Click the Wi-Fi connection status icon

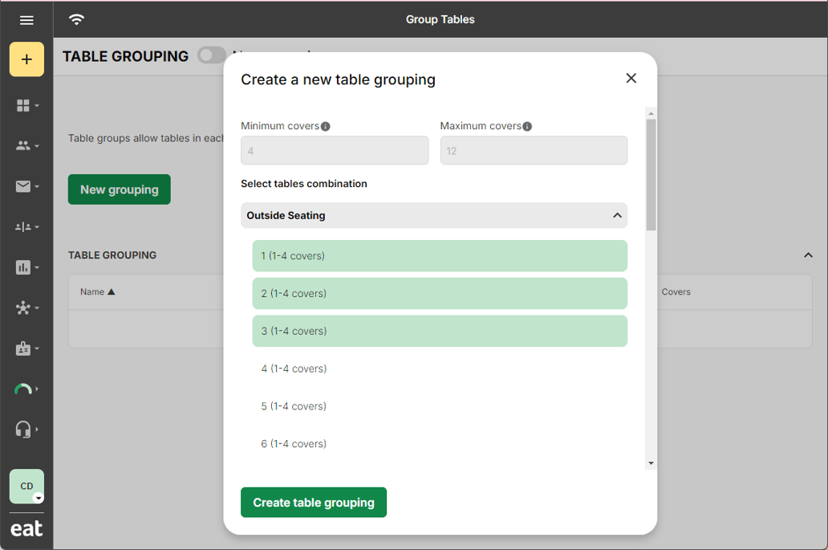(x=76, y=19)
